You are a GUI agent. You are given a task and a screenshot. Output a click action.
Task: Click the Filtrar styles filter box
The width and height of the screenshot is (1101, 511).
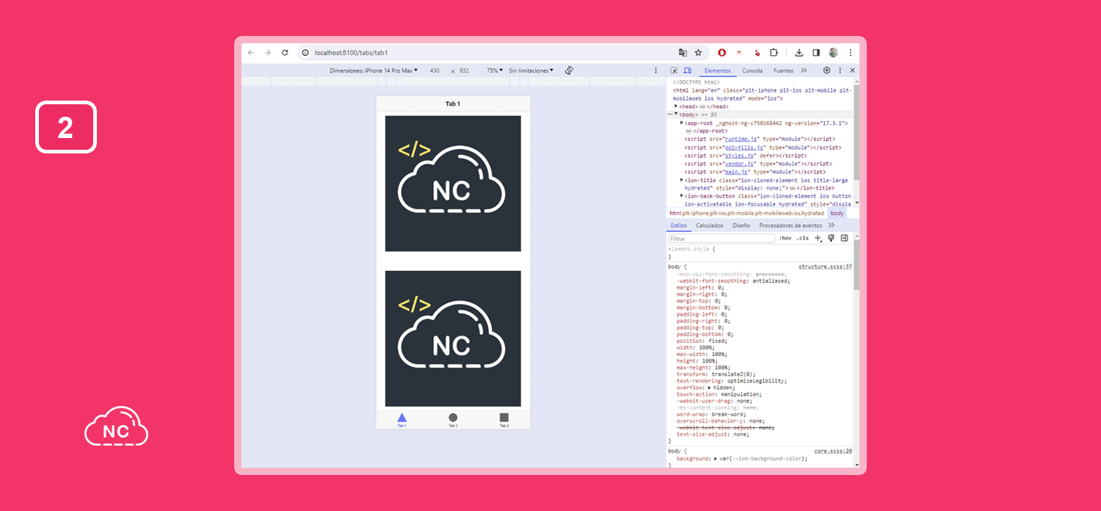coord(722,239)
